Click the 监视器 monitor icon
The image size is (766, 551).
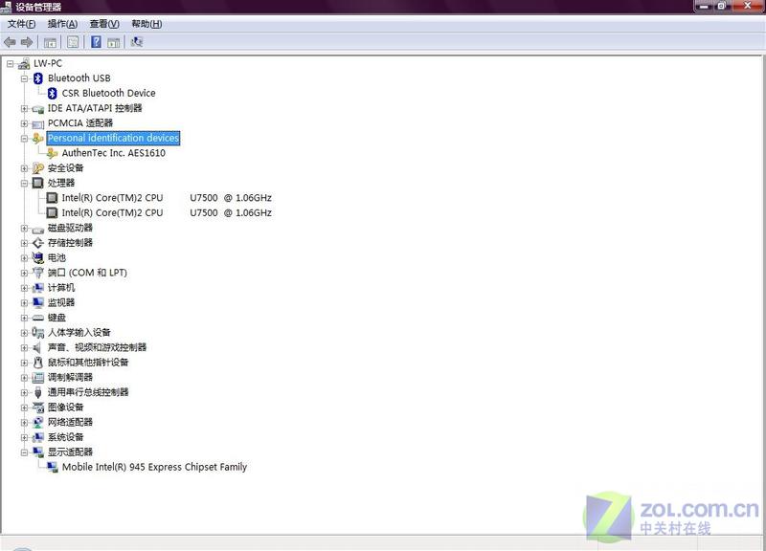click(38, 302)
